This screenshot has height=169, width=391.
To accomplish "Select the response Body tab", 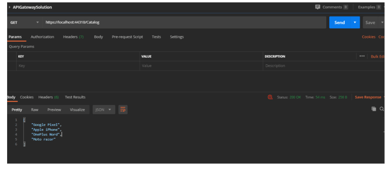I will point(11,97).
